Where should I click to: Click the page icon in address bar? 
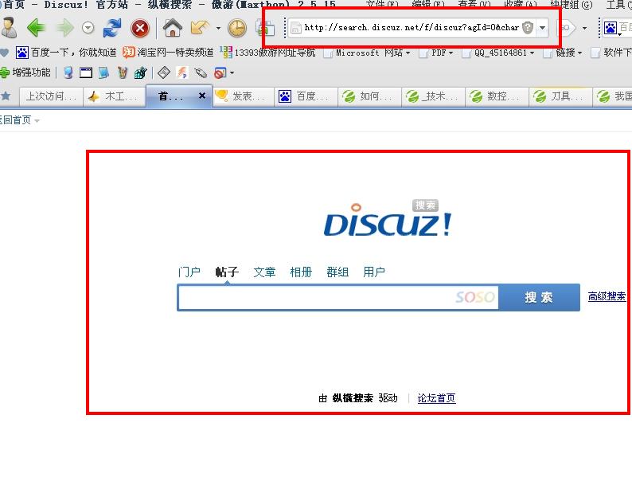click(296, 28)
